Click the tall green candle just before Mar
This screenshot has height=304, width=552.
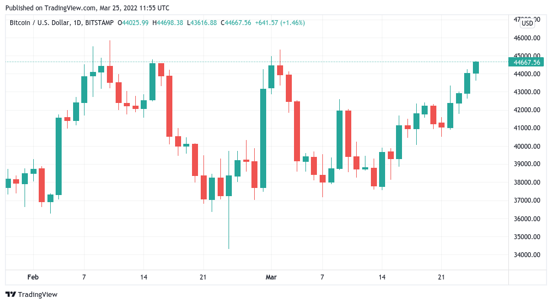tap(263, 138)
